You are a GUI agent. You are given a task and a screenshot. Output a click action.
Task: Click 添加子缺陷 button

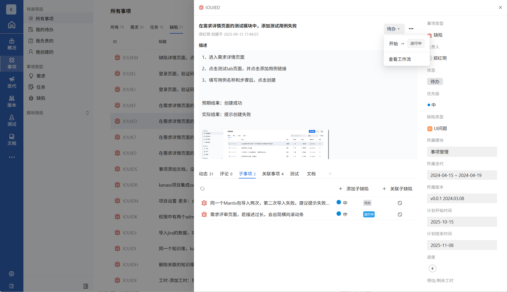(354, 189)
